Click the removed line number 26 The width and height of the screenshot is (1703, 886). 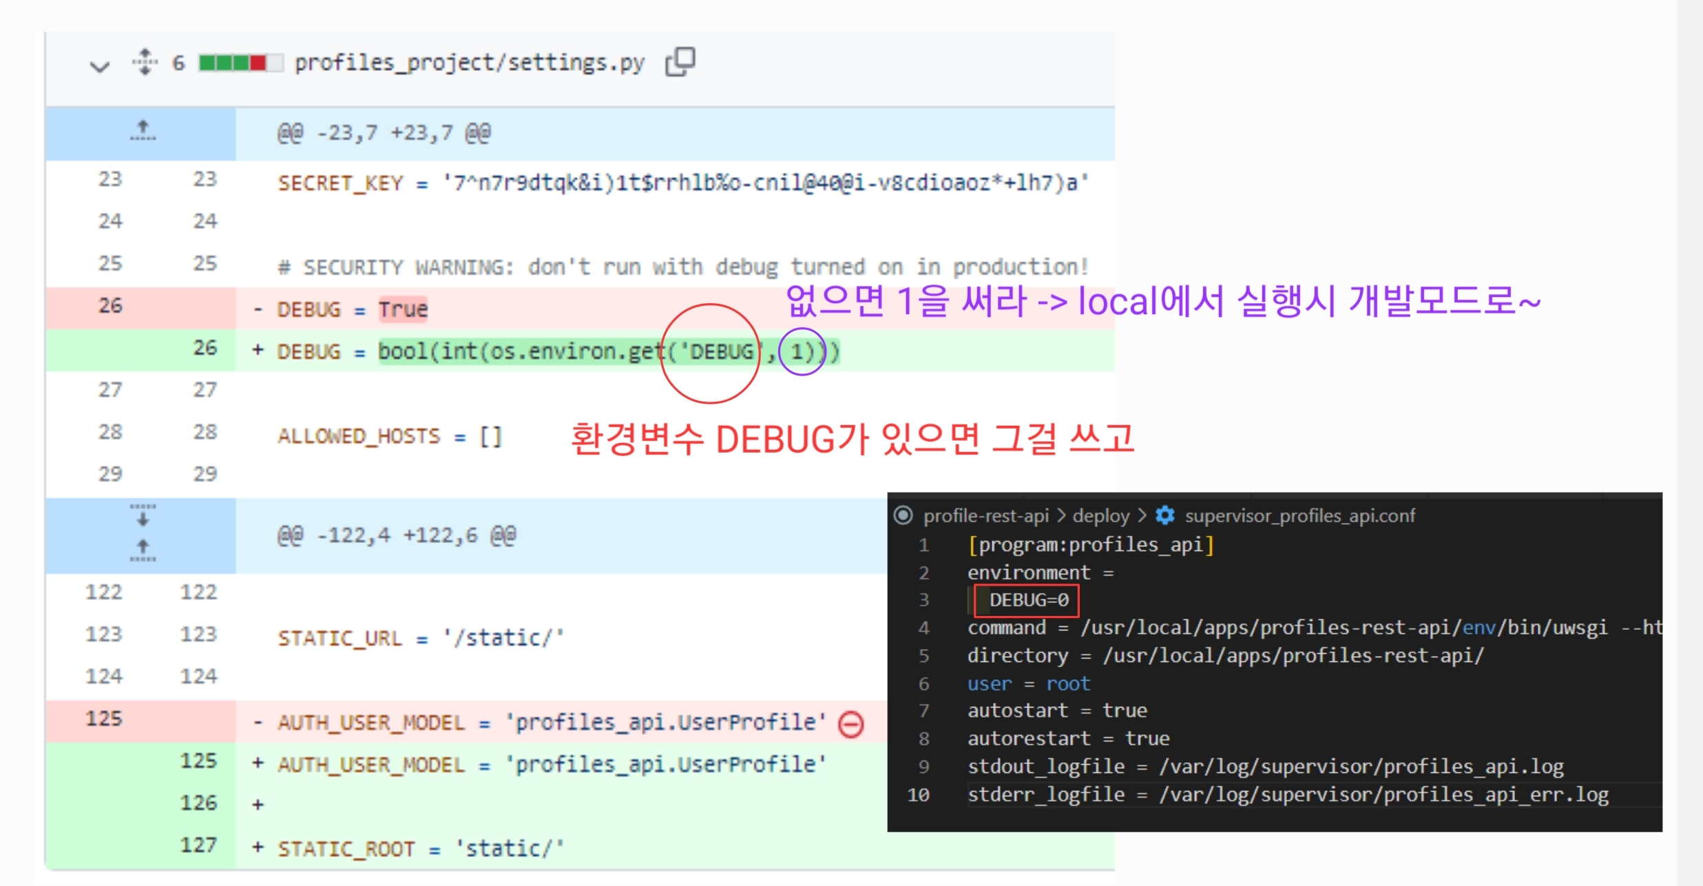coord(110,305)
